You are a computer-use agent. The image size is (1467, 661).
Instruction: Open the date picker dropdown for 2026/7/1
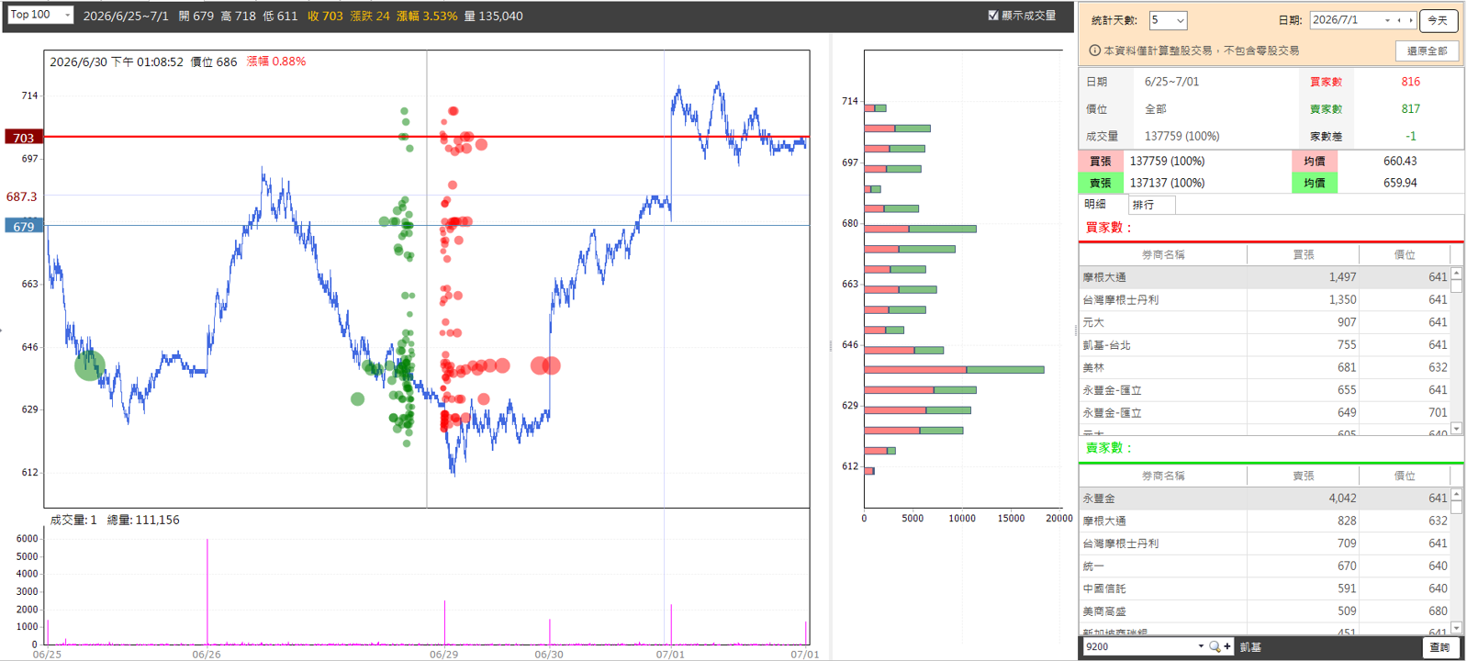pos(1387,20)
